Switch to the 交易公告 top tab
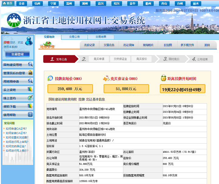Viewport: 219px width, 184px height. pos(74,37)
